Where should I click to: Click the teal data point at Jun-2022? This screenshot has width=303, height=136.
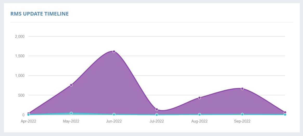click(x=114, y=114)
